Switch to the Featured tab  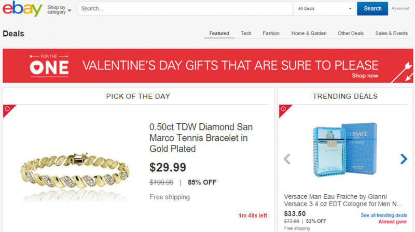[x=219, y=34]
